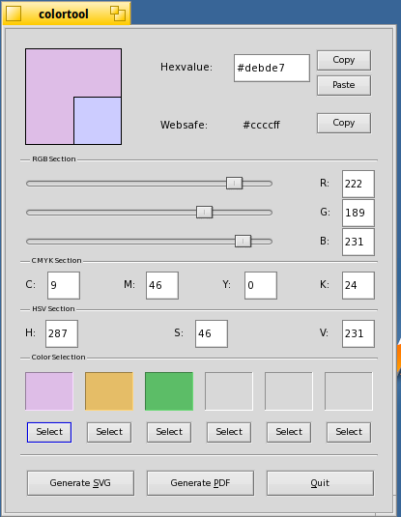
Task: Click the Y yellow value field
Action: click(x=261, y=285)
